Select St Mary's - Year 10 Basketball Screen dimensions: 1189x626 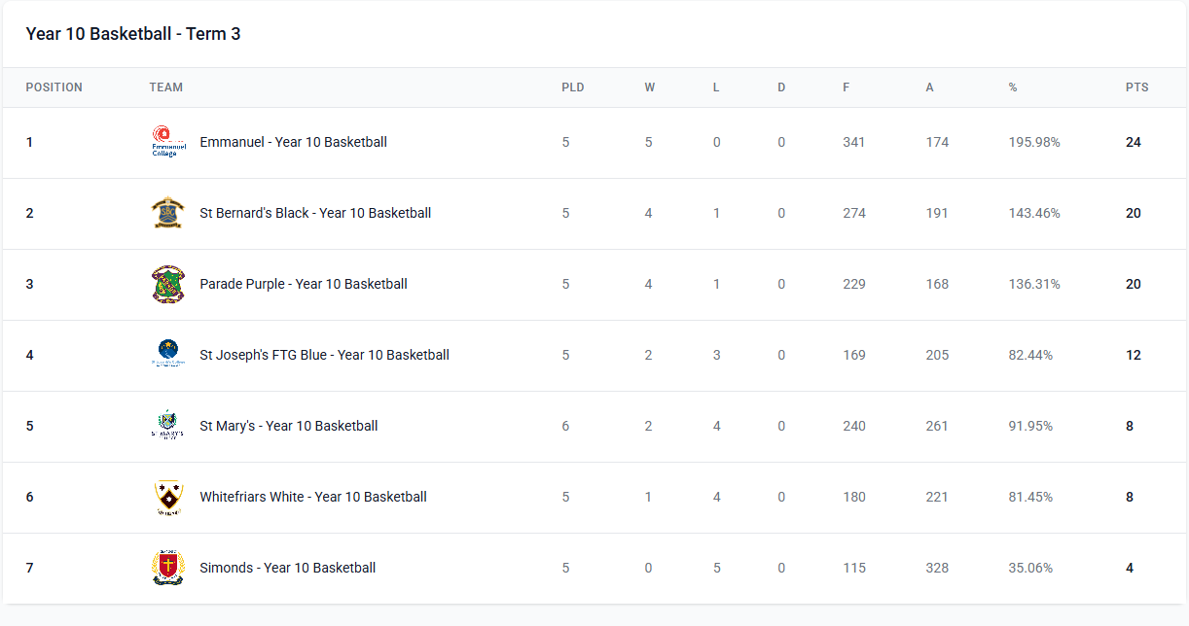click(x=288, y=426)
